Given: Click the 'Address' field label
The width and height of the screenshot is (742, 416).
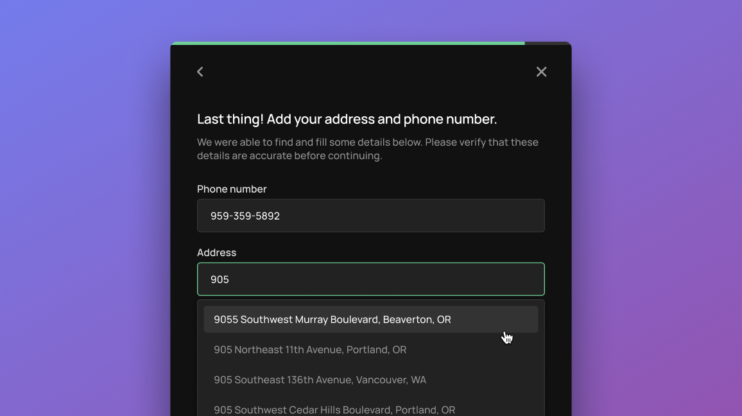Looking at the screenshot, I should [217, 253].
